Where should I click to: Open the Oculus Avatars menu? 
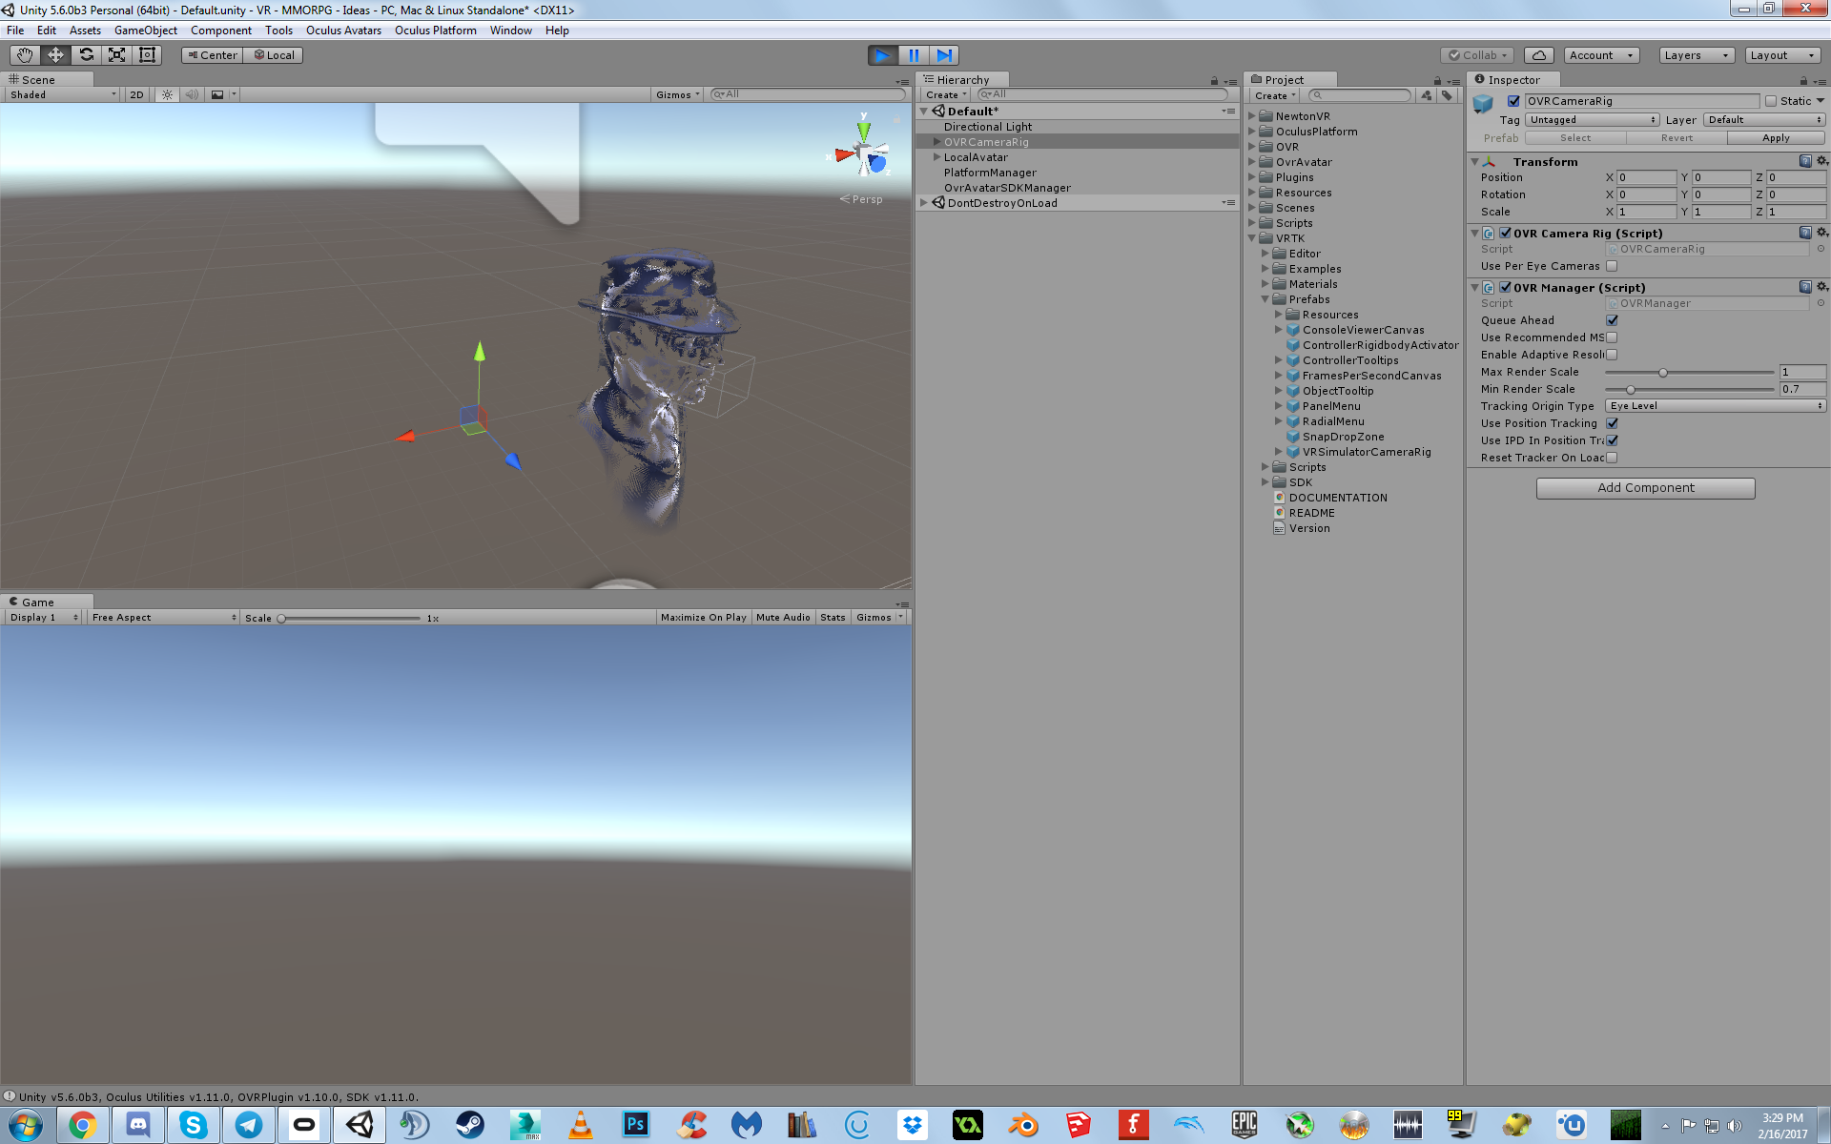pos(343,31)
